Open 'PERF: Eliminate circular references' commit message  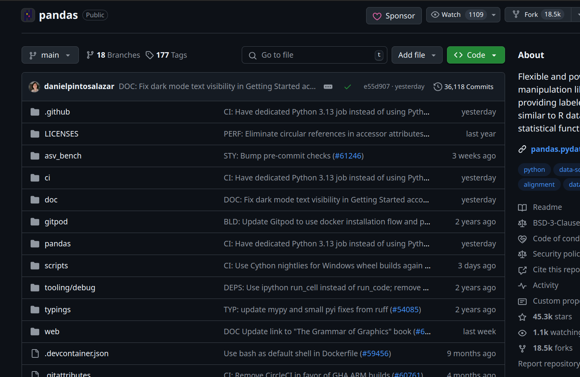coord(326,134)
